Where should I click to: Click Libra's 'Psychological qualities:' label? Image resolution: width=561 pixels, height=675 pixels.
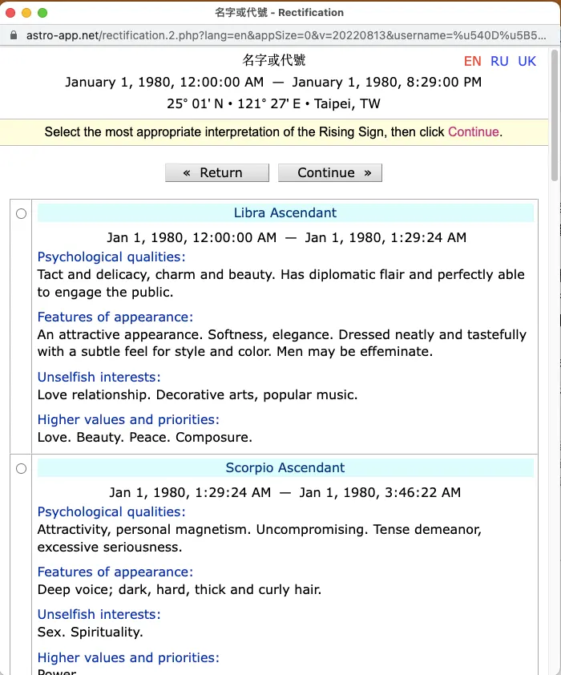click(111, 257)
